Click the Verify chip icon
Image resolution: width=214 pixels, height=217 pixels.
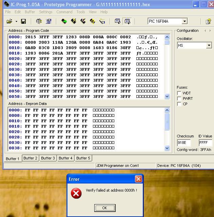click(x=102, y=21)
